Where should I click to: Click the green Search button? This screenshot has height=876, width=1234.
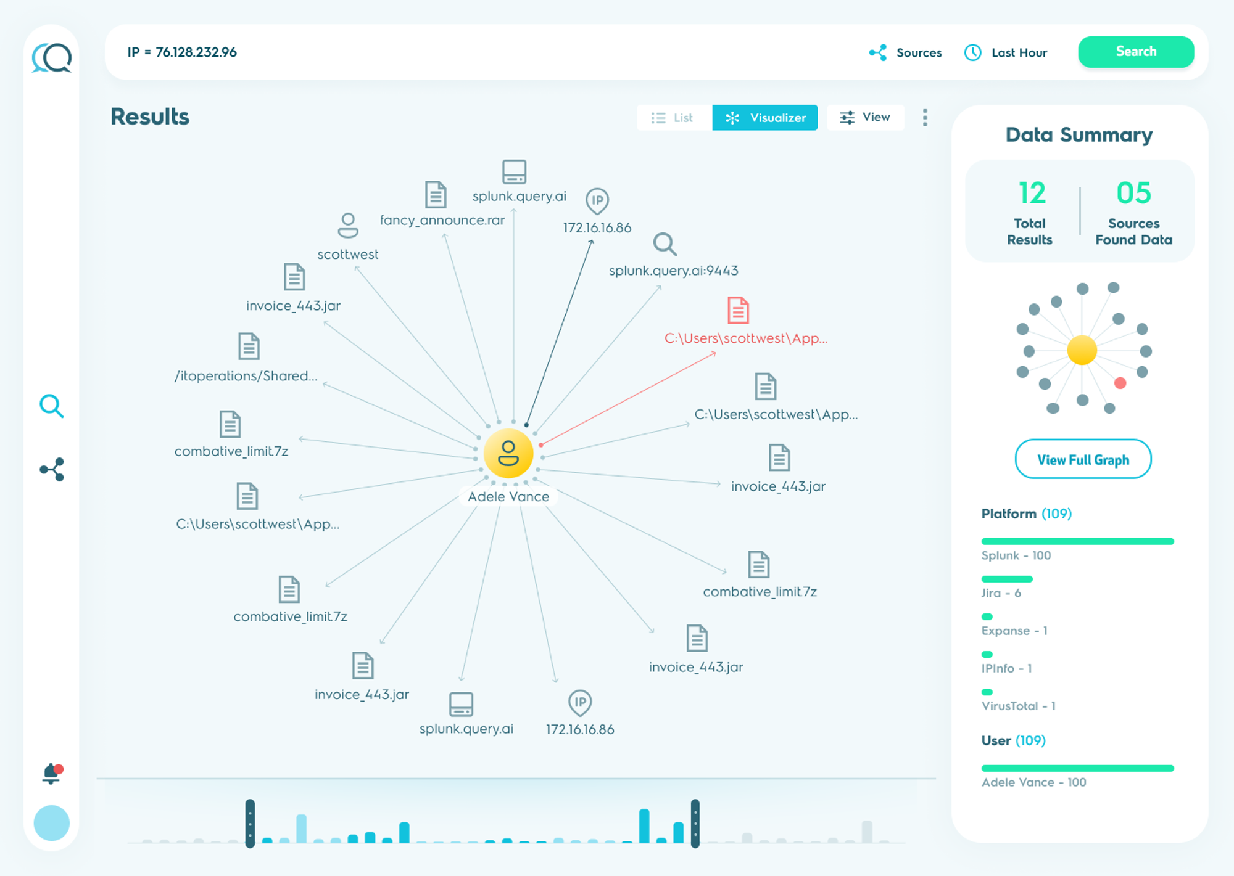point(1135,52)
